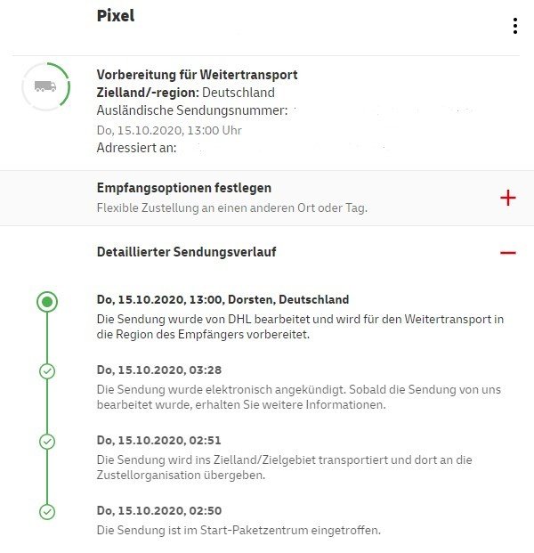The image size is (534, 553).
Task: Click the checkmark icon for 03:28 event
Action: [x=47, y=371]
